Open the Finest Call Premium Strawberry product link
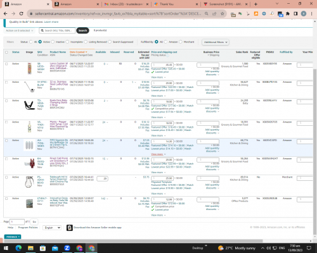This screenshot has width=317, height=253. tap(59, 161)
